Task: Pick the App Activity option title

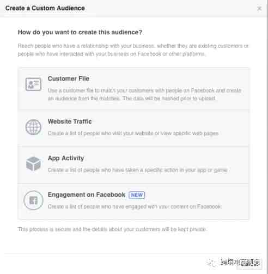Action: pos(66,158)
